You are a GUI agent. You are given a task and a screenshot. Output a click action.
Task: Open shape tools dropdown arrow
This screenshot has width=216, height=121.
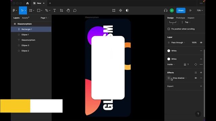tap(42, 10)
